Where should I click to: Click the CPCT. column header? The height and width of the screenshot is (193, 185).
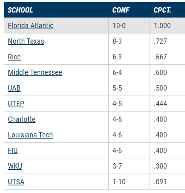click(x=162, y=10)
